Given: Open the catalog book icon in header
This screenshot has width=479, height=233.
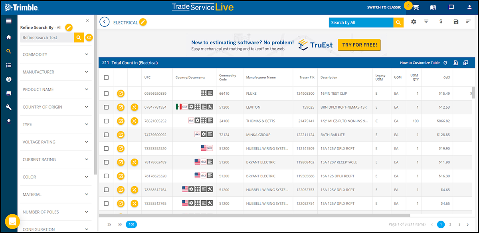Looking at the screenshot, I should point(433,7).
